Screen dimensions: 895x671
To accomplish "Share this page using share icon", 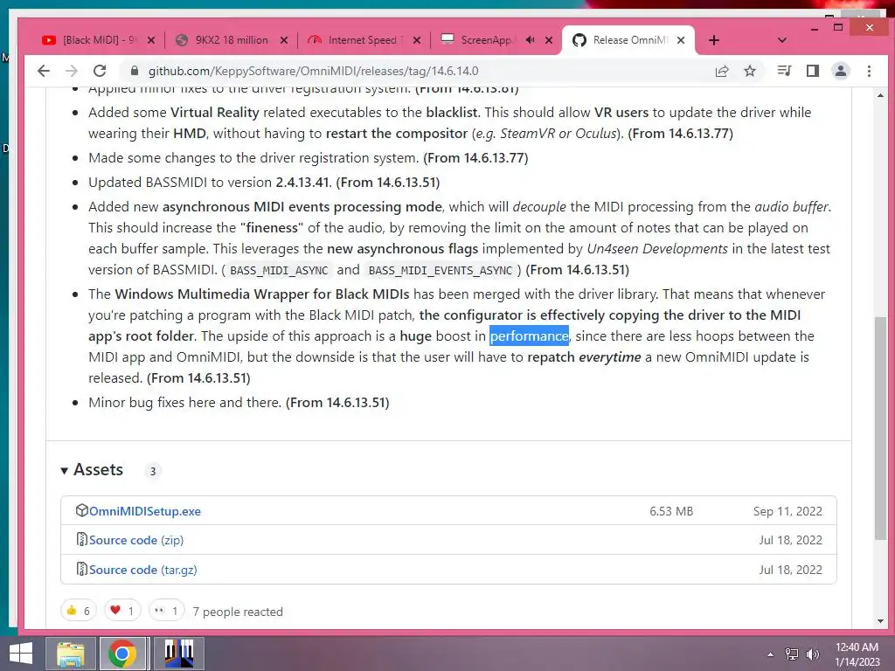I will (722, 71).
